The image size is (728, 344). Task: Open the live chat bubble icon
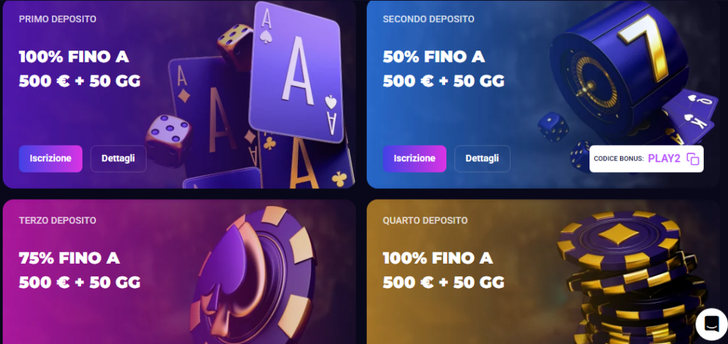click(x=711, y=324)
